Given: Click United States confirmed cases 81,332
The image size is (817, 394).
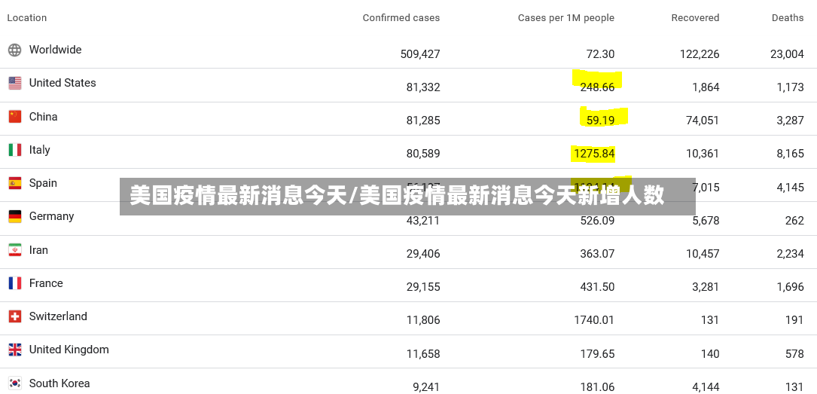Looking at the screenshot, I should click(423, 87).
